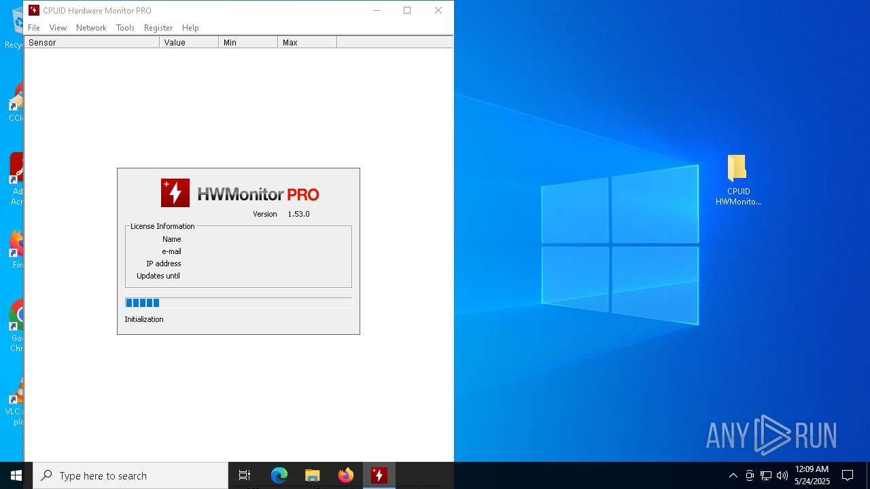
Task: Click the volume speaker tray icon
Action: (782, 475)
